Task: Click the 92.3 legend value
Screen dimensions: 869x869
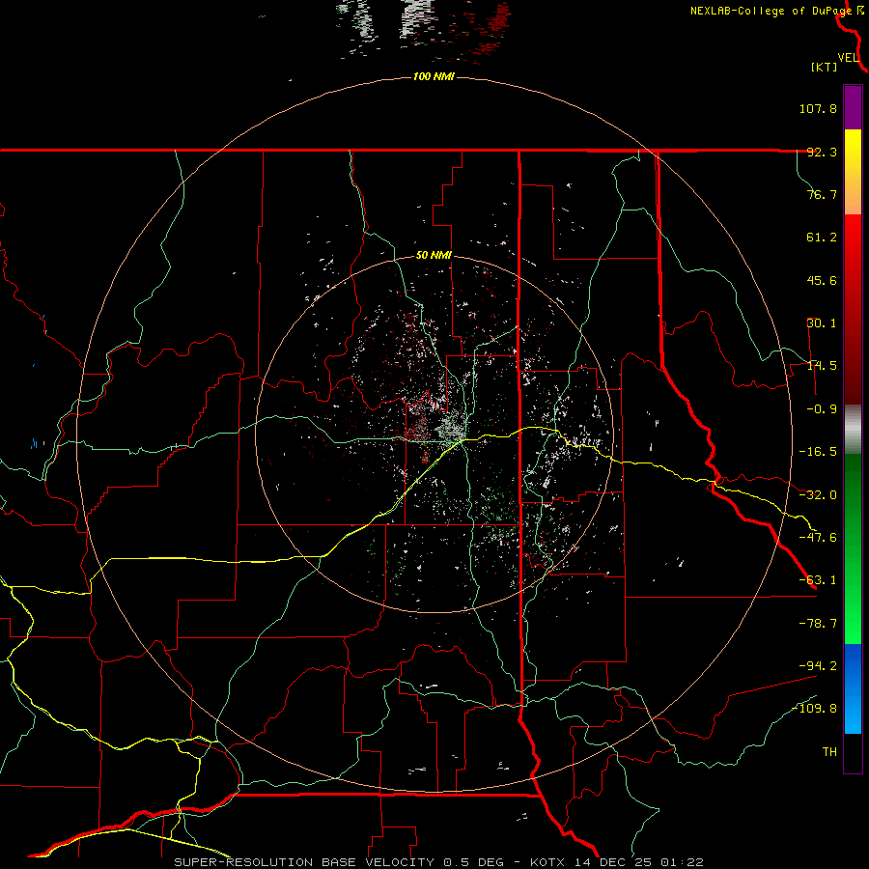Action: click(822, 152)
